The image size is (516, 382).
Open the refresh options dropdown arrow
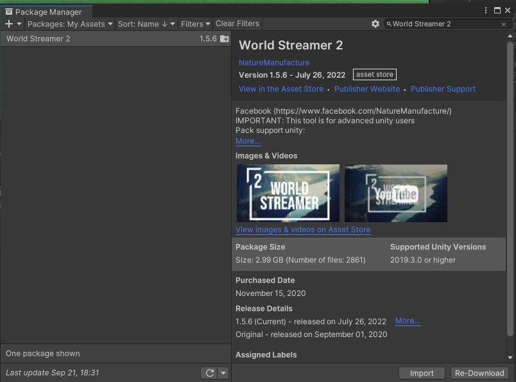click(223, 373)
